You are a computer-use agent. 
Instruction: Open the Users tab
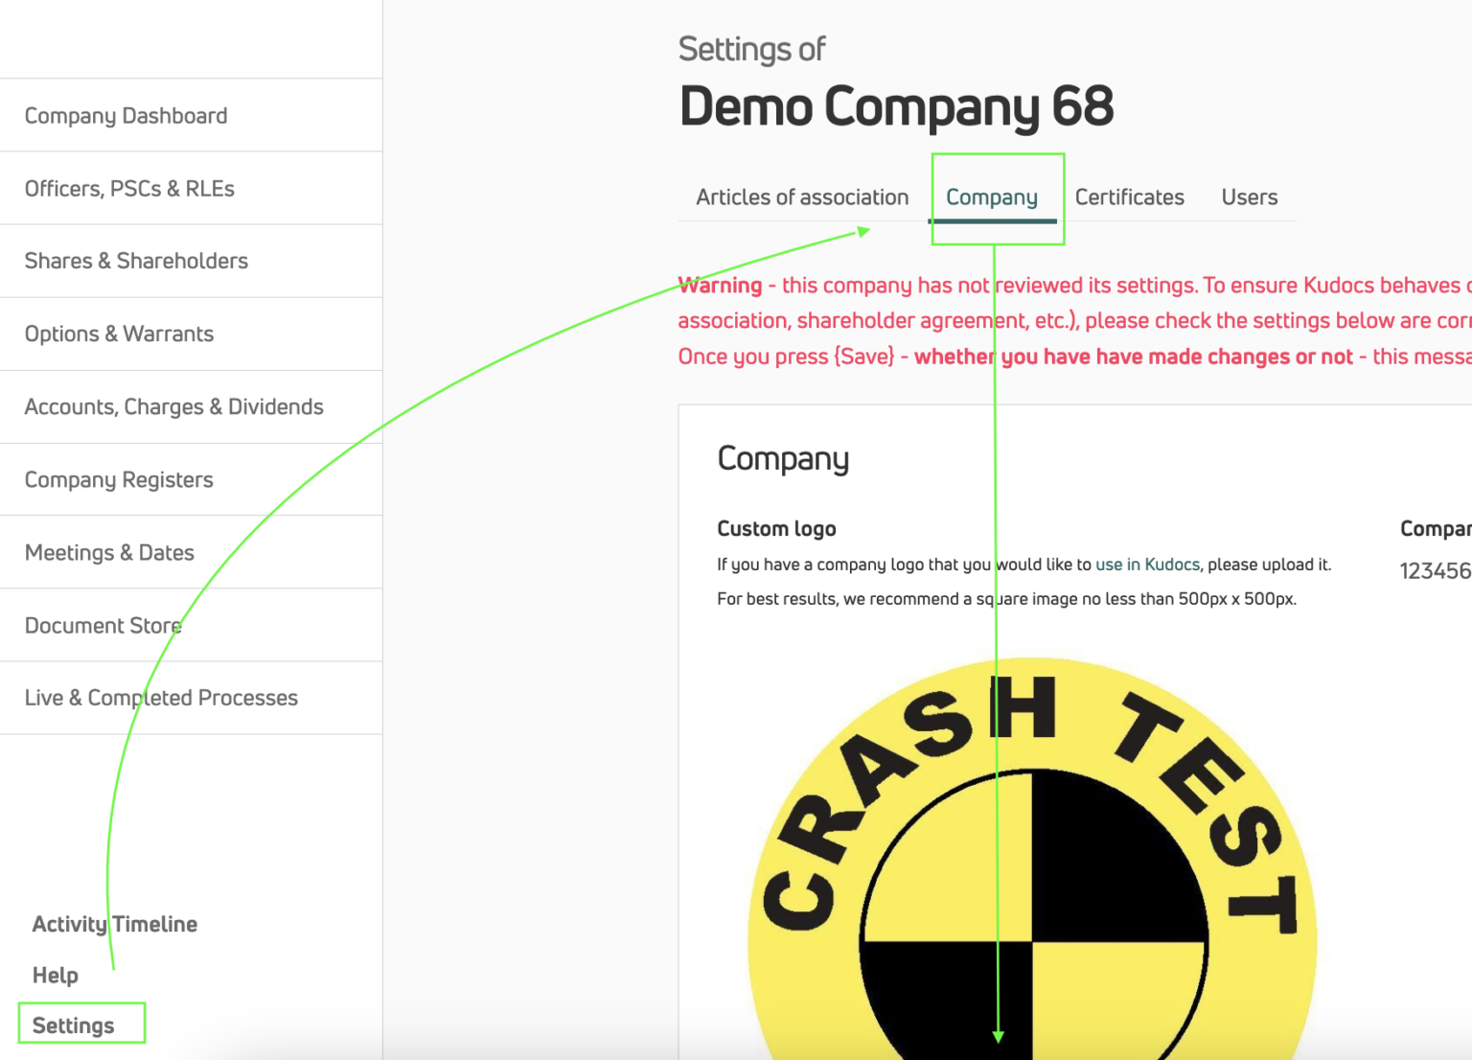pos(1249,197)
